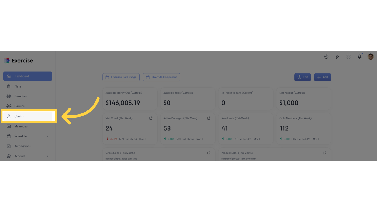This screenshot has height=212, width=377.
Task: Click the history clock icon in the top bar
Action: point(326,56)
